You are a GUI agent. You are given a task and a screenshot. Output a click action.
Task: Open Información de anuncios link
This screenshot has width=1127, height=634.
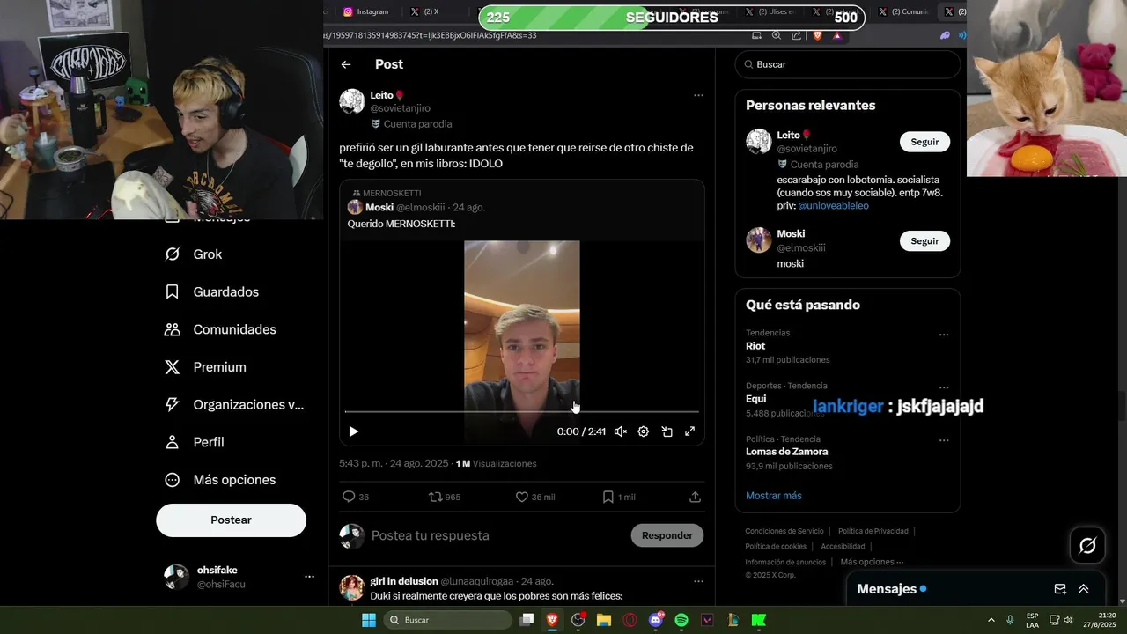click(x=785, y=562)
